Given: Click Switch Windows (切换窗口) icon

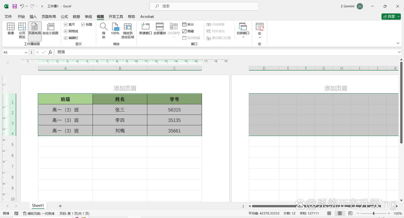Looking at the screenshot, I should click(243, 27).
